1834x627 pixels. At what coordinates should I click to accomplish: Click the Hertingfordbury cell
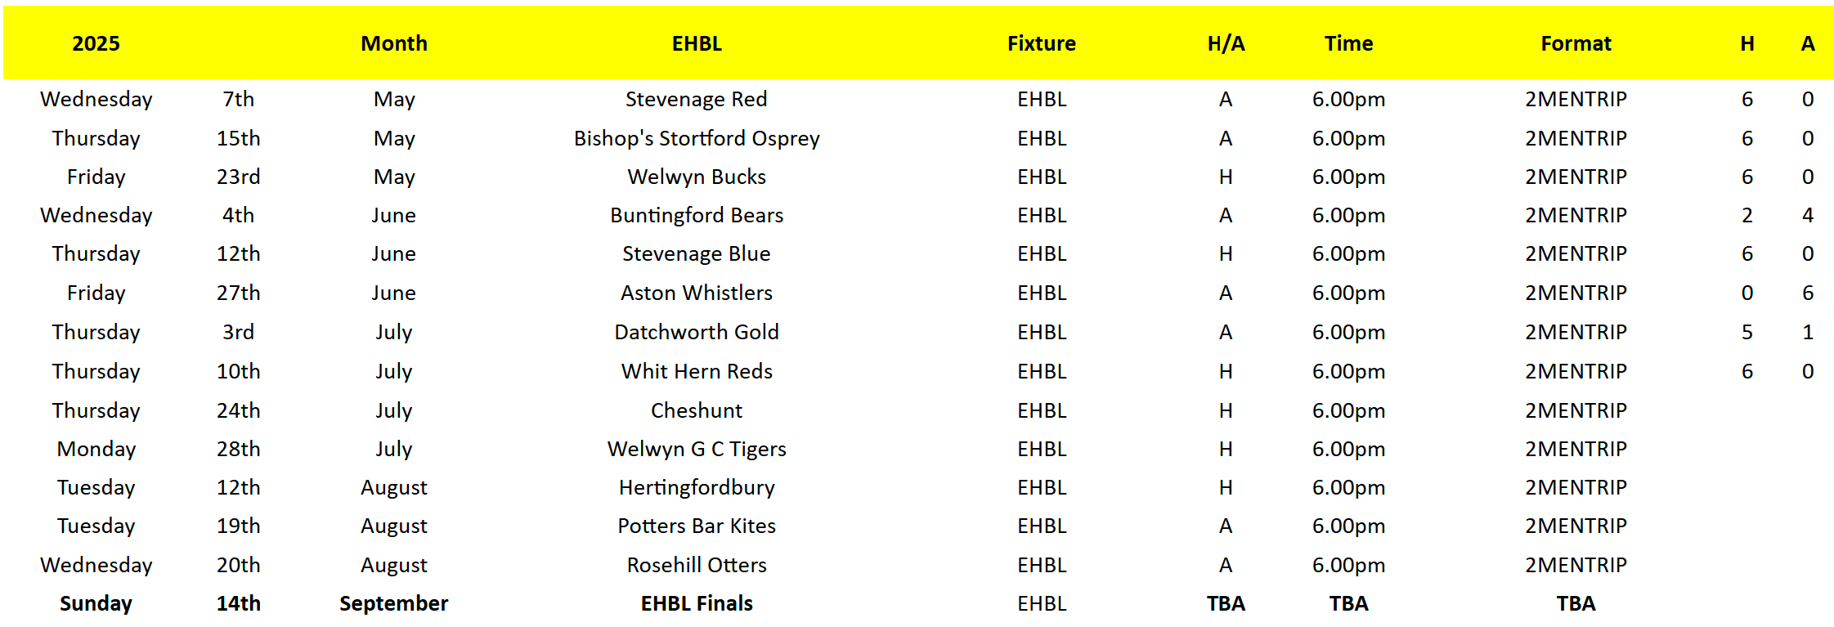[x=697, y=487]
